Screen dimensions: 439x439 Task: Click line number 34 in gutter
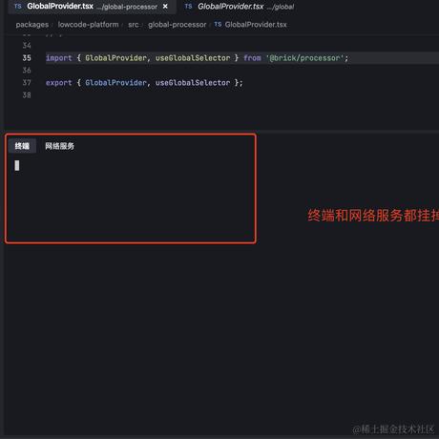27,46
